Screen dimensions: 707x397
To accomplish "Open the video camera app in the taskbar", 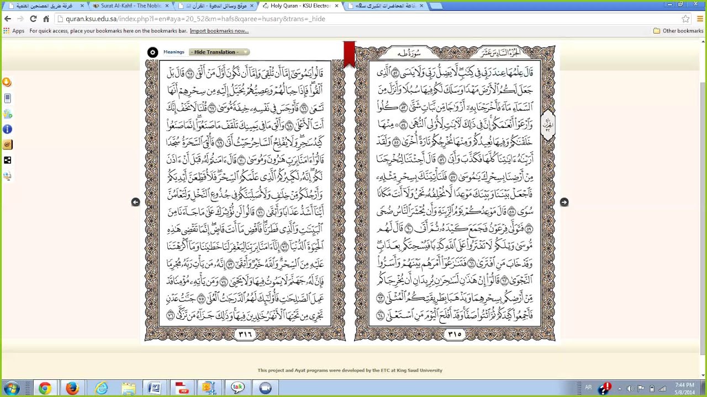I will tap(265, 388).
